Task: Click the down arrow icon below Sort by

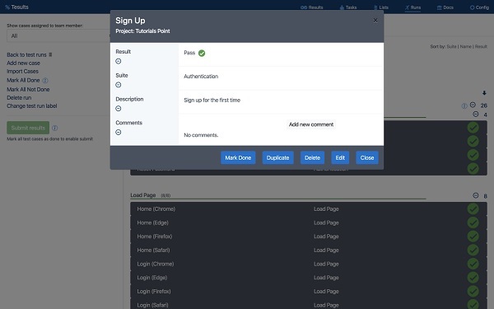Action: (x=484, y=93)
